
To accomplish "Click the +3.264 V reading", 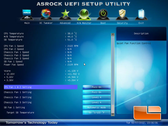I will [x=73, y=80].
